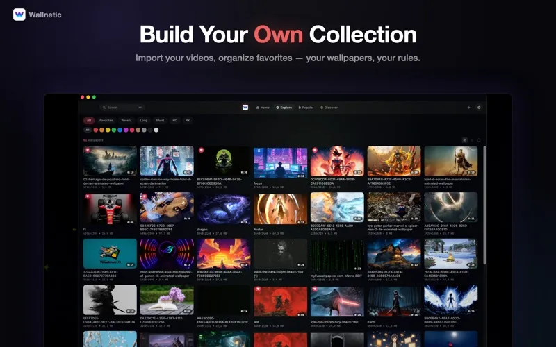Click the wallpaper grid vertical scrollbar
The height and width of the screenshot is (347, 556).
pyautogui.click(x=484, y=205)
